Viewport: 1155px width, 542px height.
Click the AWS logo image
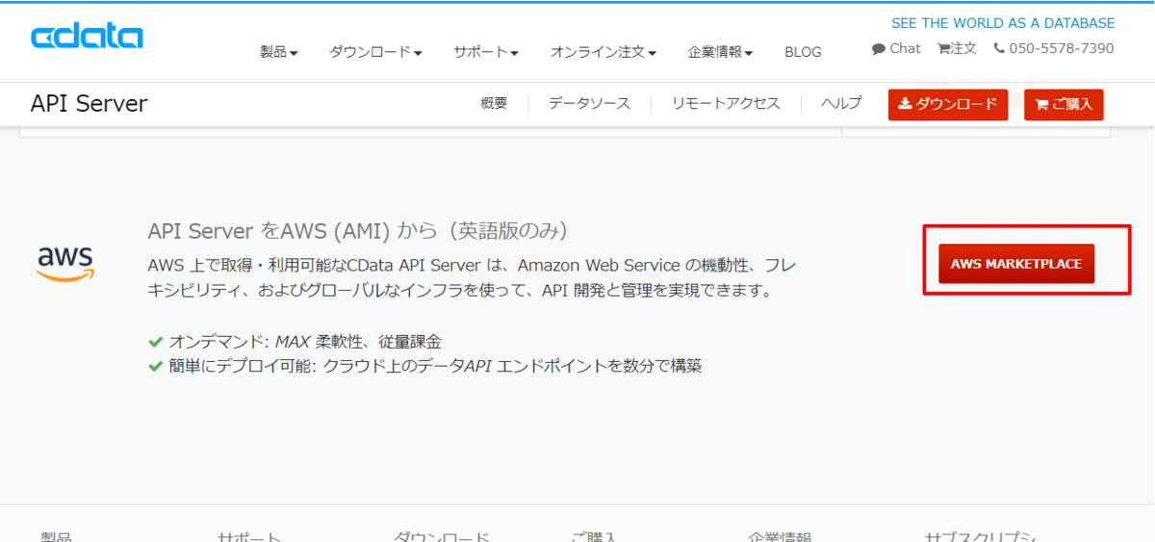coord(65,264)
